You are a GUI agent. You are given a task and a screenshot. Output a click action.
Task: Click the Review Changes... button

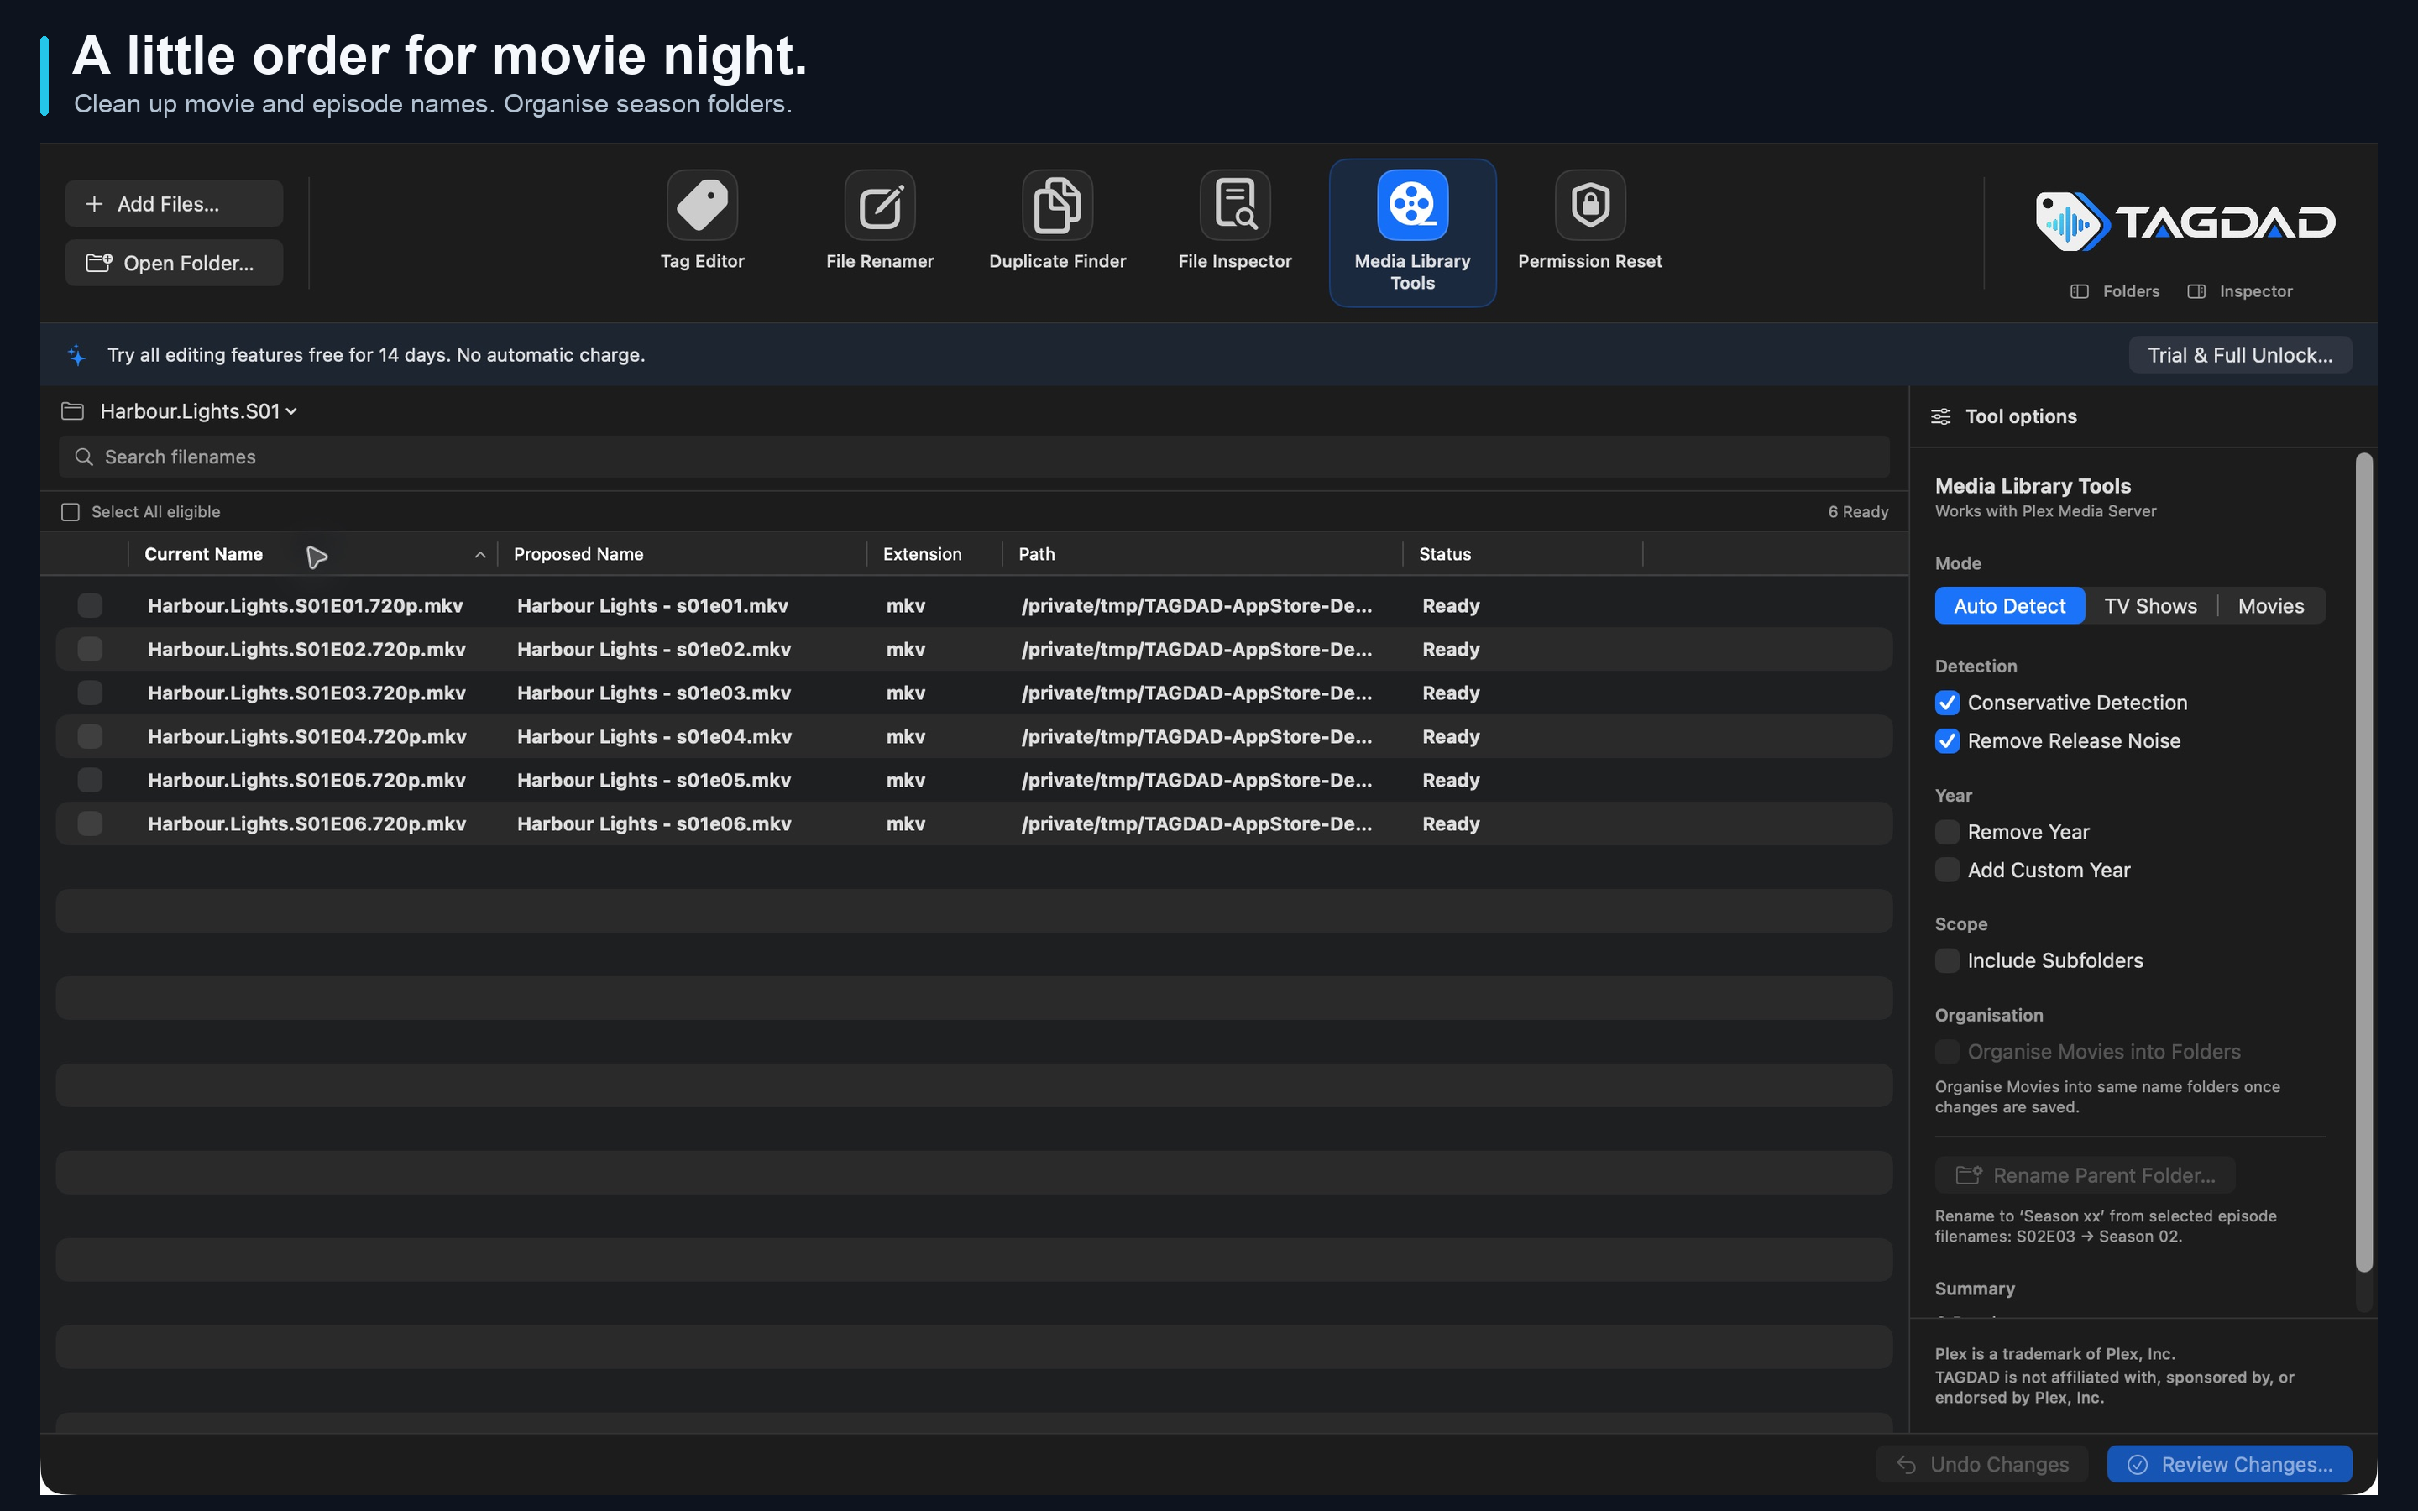pyautogui.click(x=2229, y=1464)
